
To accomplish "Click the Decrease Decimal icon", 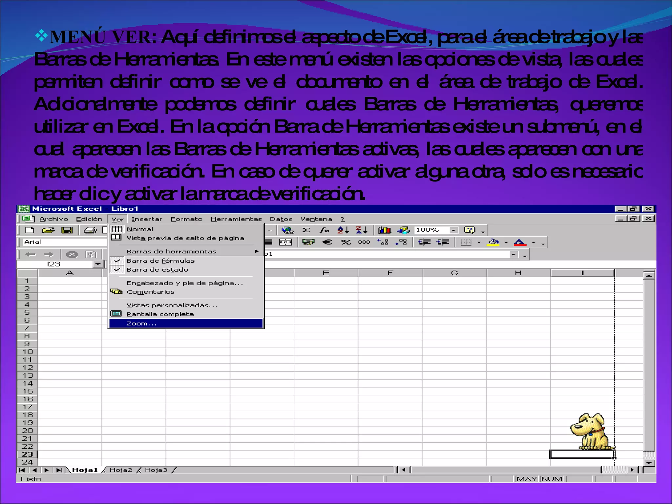I will [x=401, y=242].
